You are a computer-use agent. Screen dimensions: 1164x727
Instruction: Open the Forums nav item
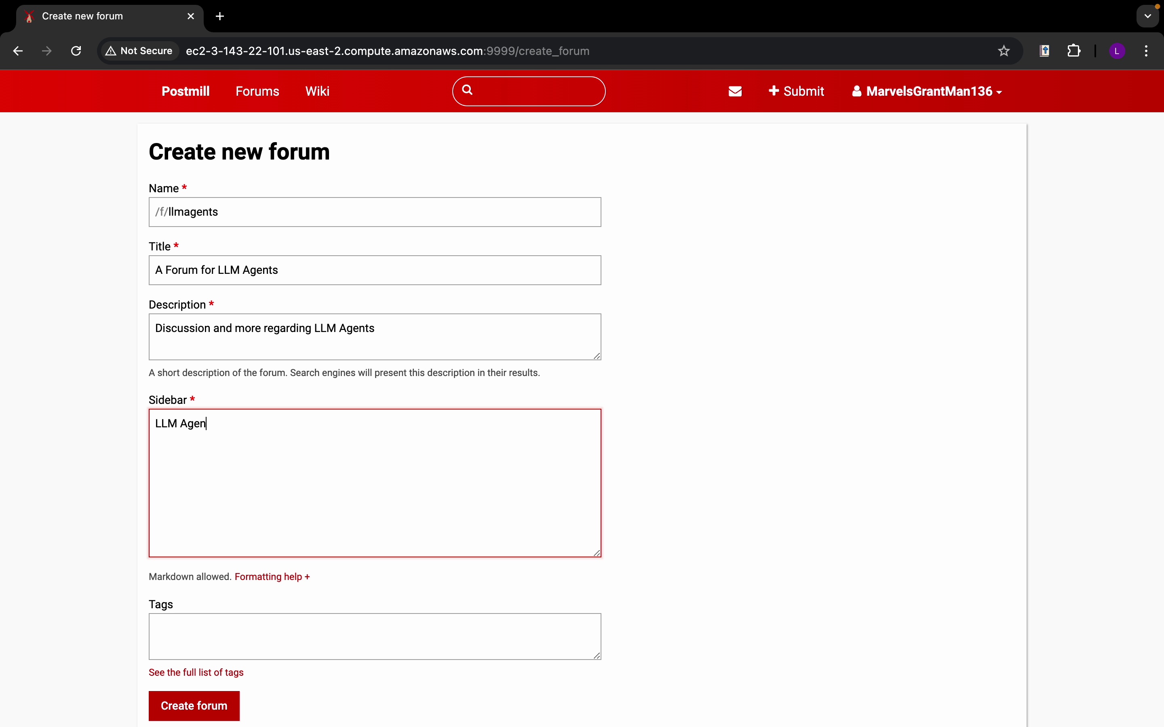(x=257, y=91)
